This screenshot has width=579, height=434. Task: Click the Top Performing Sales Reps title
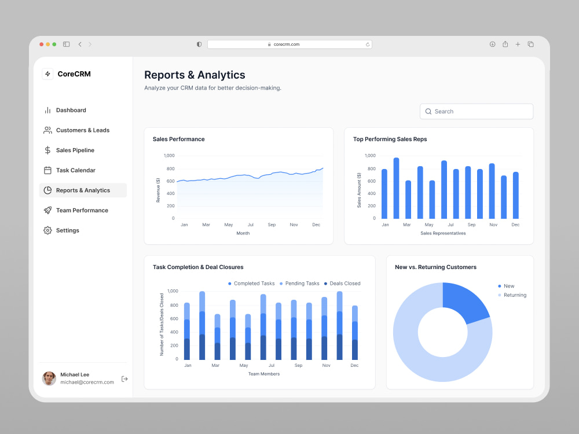pyautogui.click(x=390, y=139)
